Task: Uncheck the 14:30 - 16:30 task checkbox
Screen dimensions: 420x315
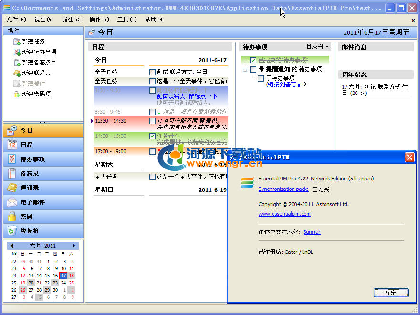Action: (x=152, y=136)
